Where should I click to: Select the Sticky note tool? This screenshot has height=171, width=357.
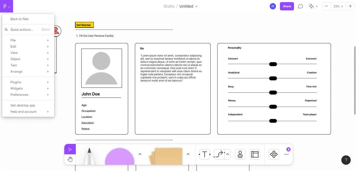[x=169, y=156]
